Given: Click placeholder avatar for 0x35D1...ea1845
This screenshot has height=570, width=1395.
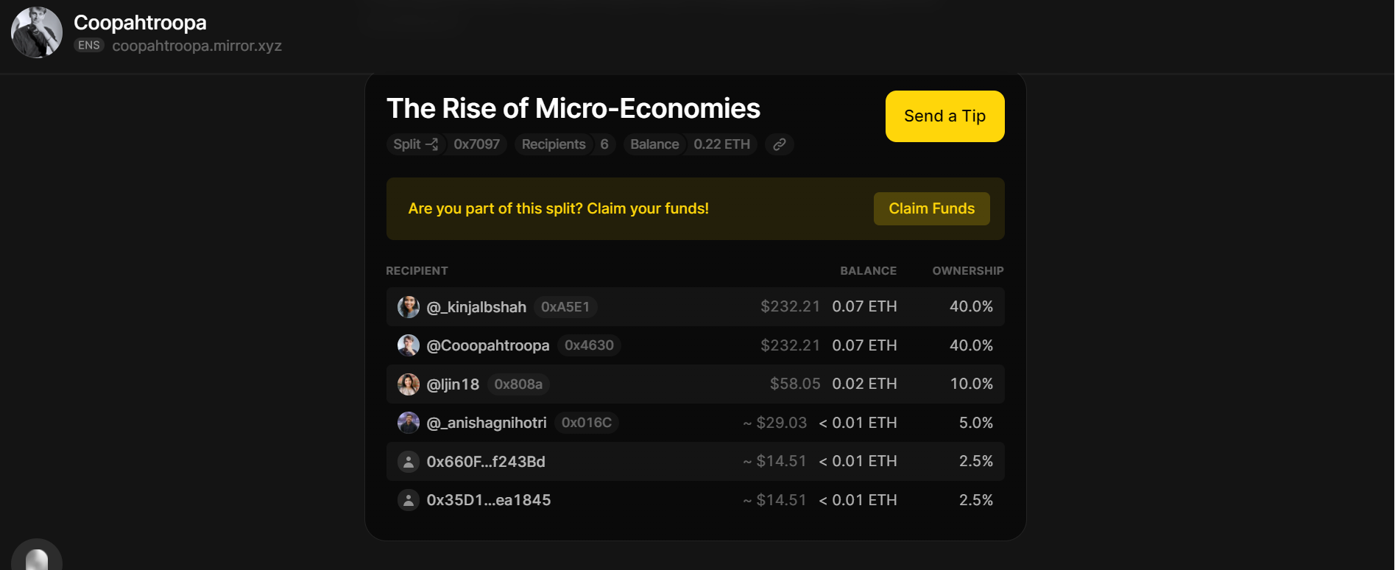Looking at the screenshot, I should [409, 500].
